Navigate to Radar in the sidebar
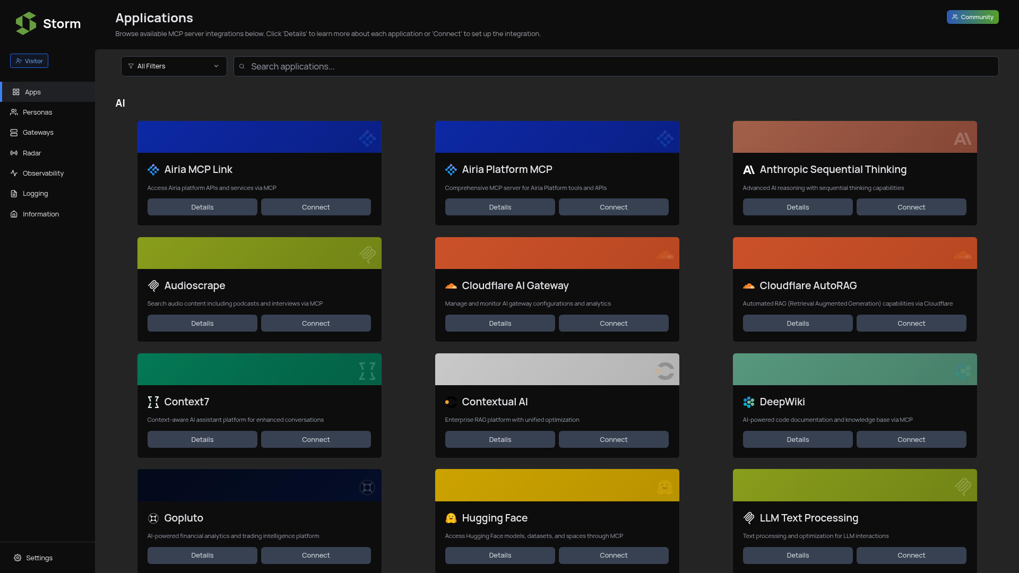1019x573 pixels. pyautogui.click(x=32, y=153)
